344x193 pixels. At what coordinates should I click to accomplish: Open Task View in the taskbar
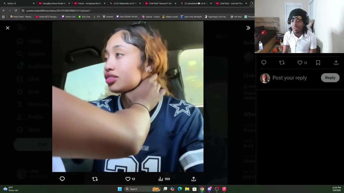(165, 189)
